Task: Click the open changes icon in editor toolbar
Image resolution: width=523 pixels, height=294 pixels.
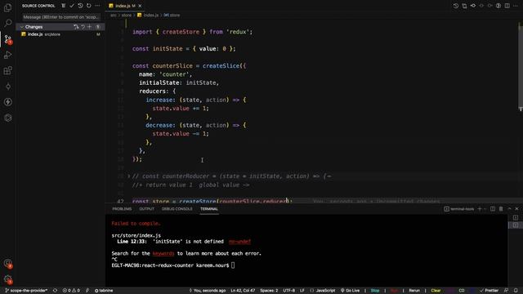Action: (x=464, y=6)
